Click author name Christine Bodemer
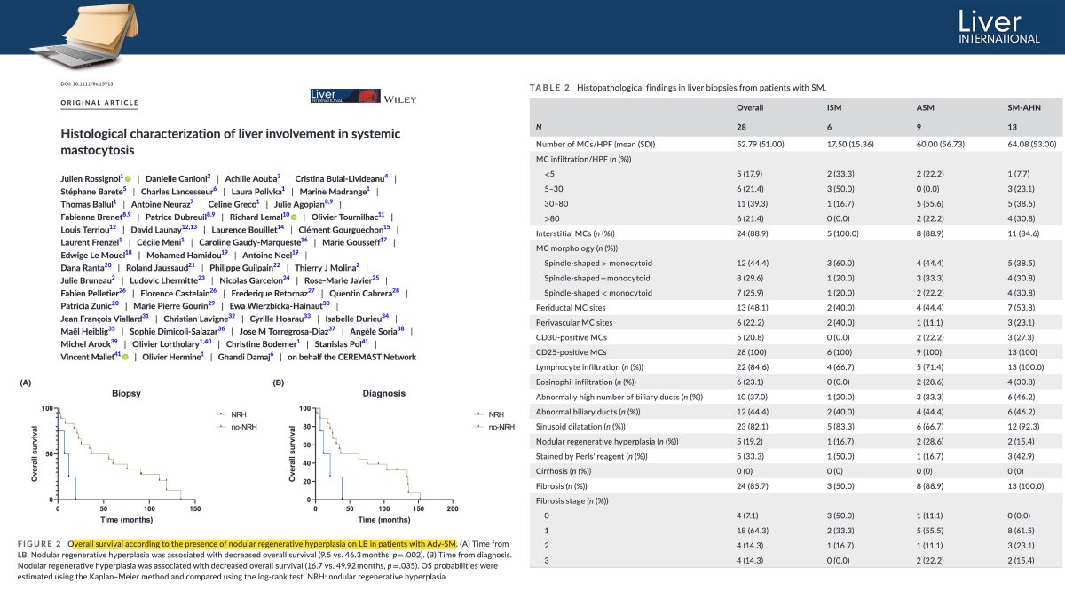The height and width of the screenshot is (599, 1065). coord(265,343)
